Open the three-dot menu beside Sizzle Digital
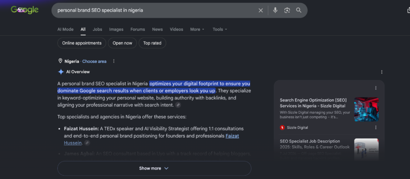 [x=376, y=127]
